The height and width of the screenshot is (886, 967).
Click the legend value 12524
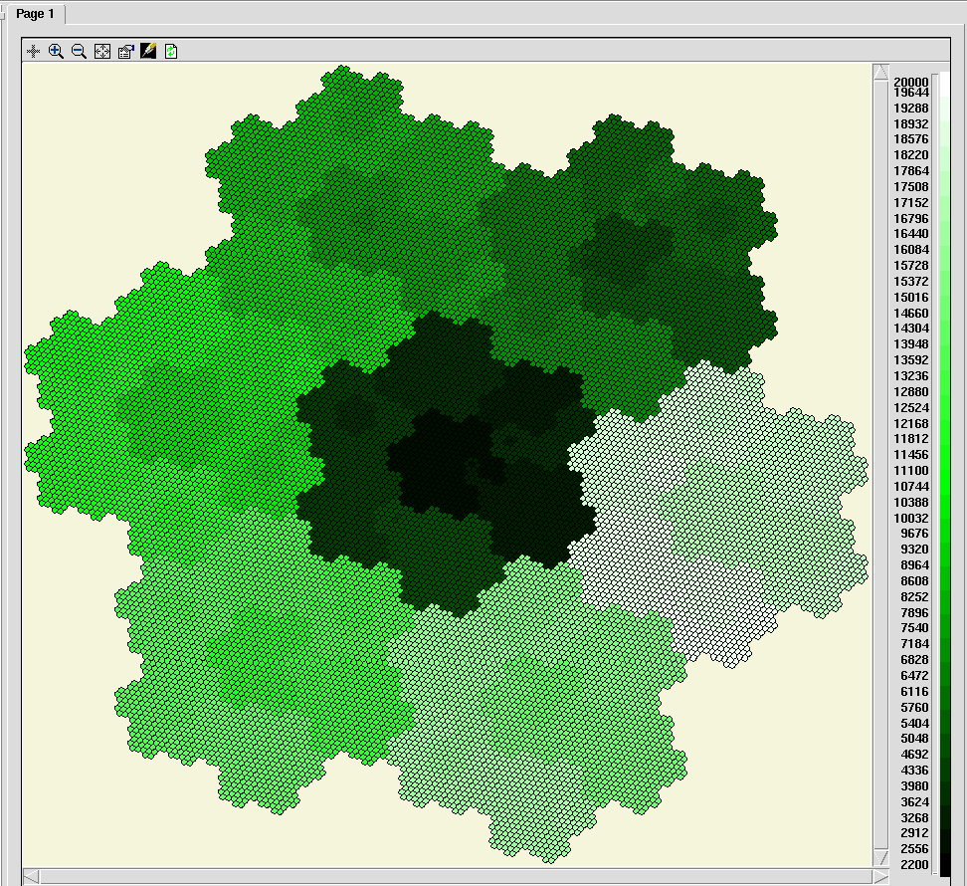(911, 407)
